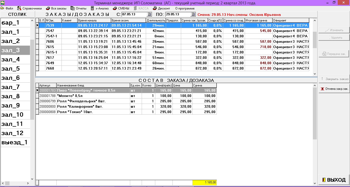Select table зал_1
The image size is (350, 187).
[x=15, y=32]
